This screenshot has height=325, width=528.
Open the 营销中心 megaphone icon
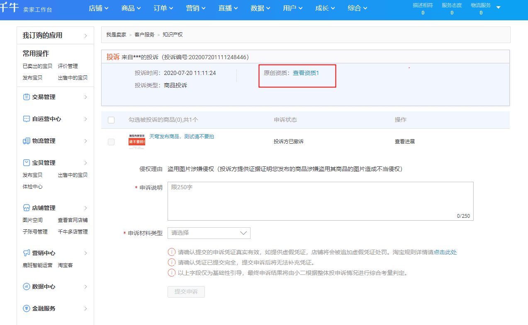[26, 253]
